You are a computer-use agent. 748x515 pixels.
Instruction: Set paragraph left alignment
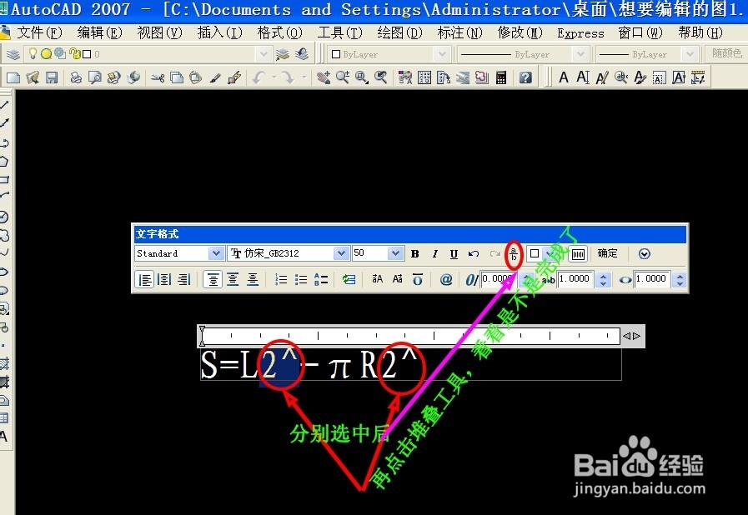point(144,279)
